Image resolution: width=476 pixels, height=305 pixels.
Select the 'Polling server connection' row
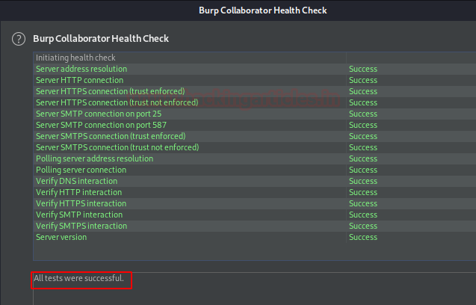254,170
